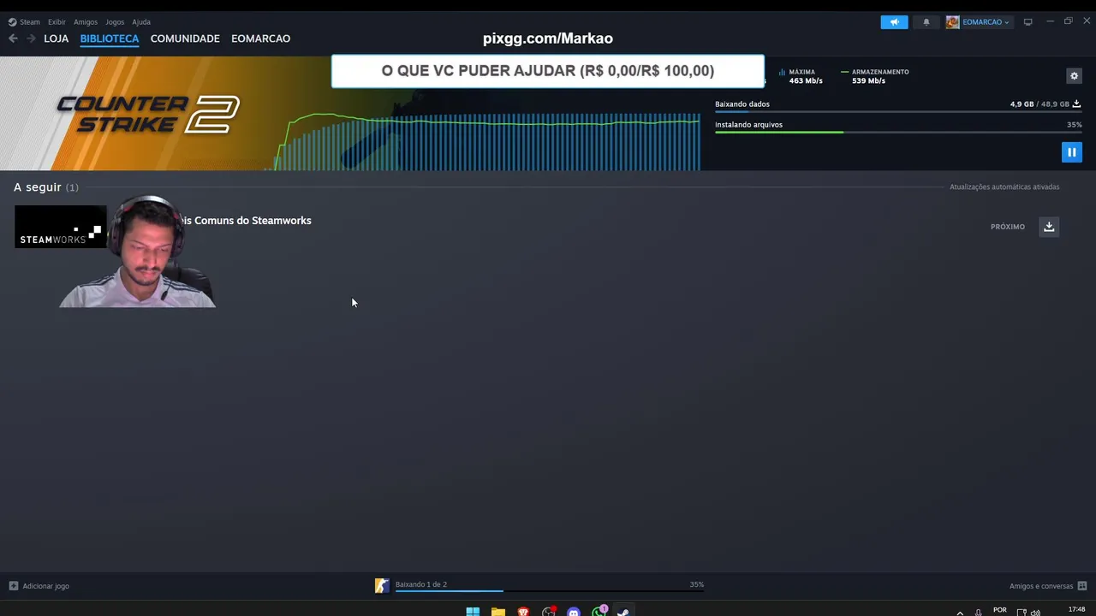Open Discord from taskbar

tap(574, 612)
